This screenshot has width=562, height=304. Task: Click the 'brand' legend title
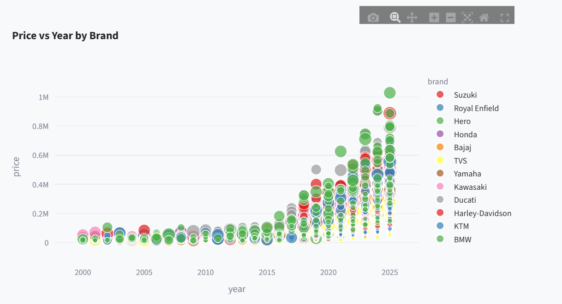coord(438,82)
